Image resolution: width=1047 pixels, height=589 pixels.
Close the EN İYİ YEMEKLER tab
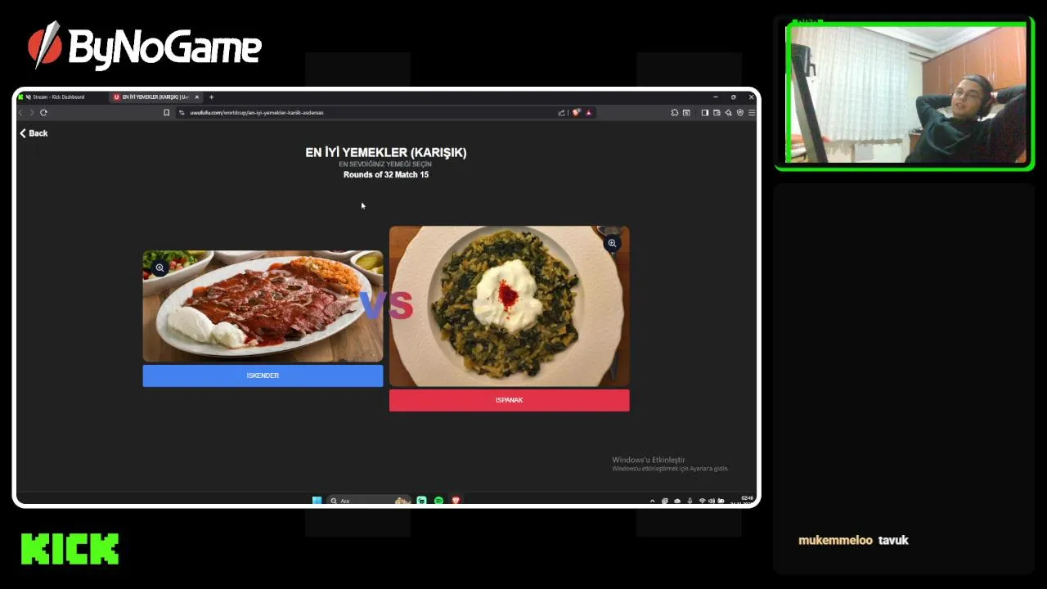pos(196,97)
